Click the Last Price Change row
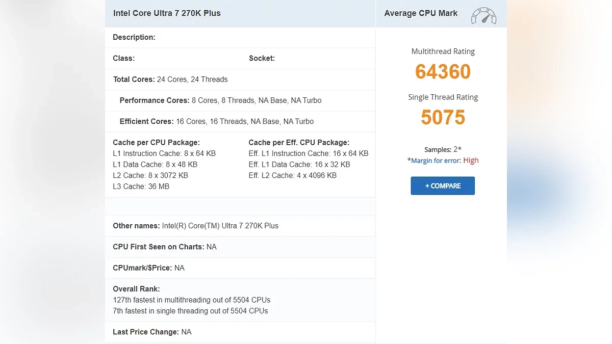The height and width of the screenshot is (344, 612). [x=151, y=332]
